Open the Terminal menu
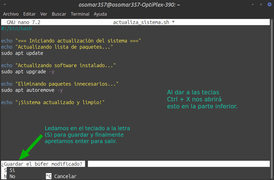 (80, 14)
